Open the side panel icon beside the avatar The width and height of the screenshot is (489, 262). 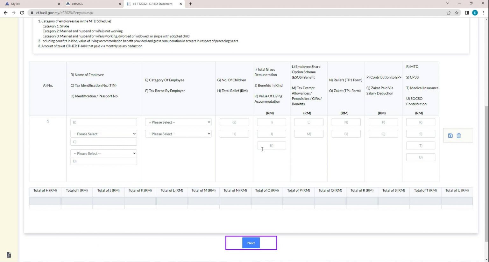(466, 13)
